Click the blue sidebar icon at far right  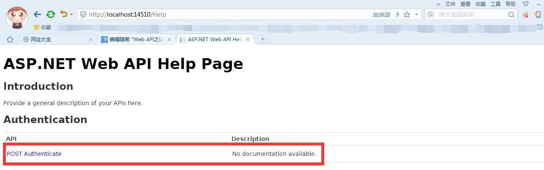click(x=538, y=15)
